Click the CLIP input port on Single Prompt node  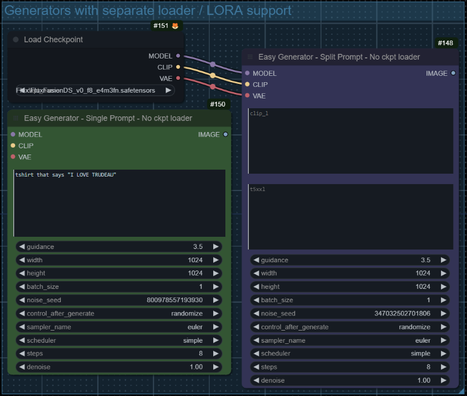[x=13, y=146]
